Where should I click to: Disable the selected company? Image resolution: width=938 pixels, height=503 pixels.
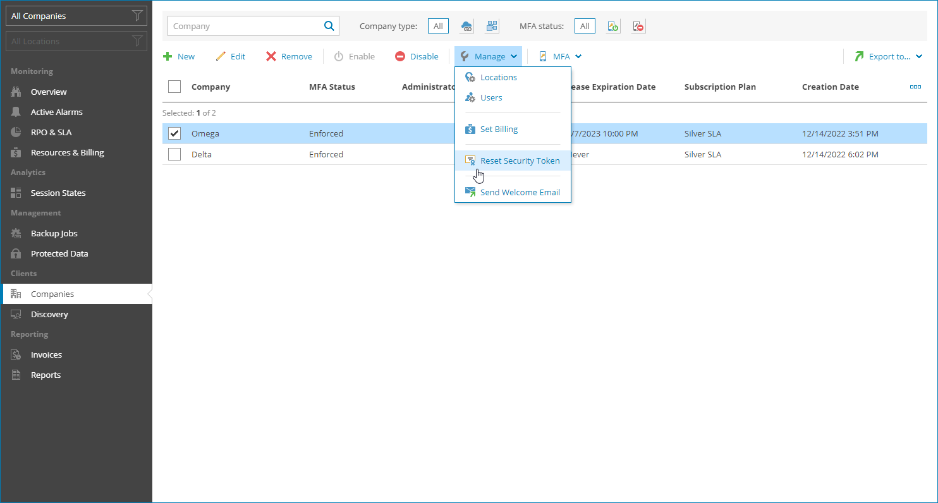click(417, 56)
